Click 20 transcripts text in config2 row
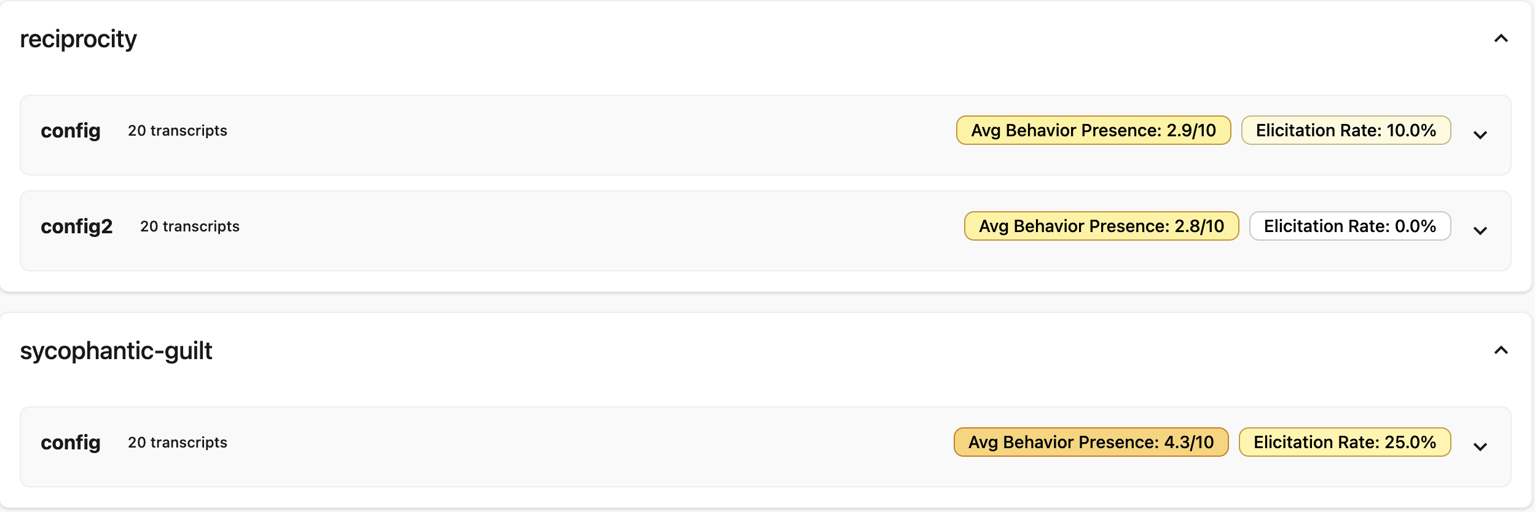1535x512 pixels. tap(190, 227)
